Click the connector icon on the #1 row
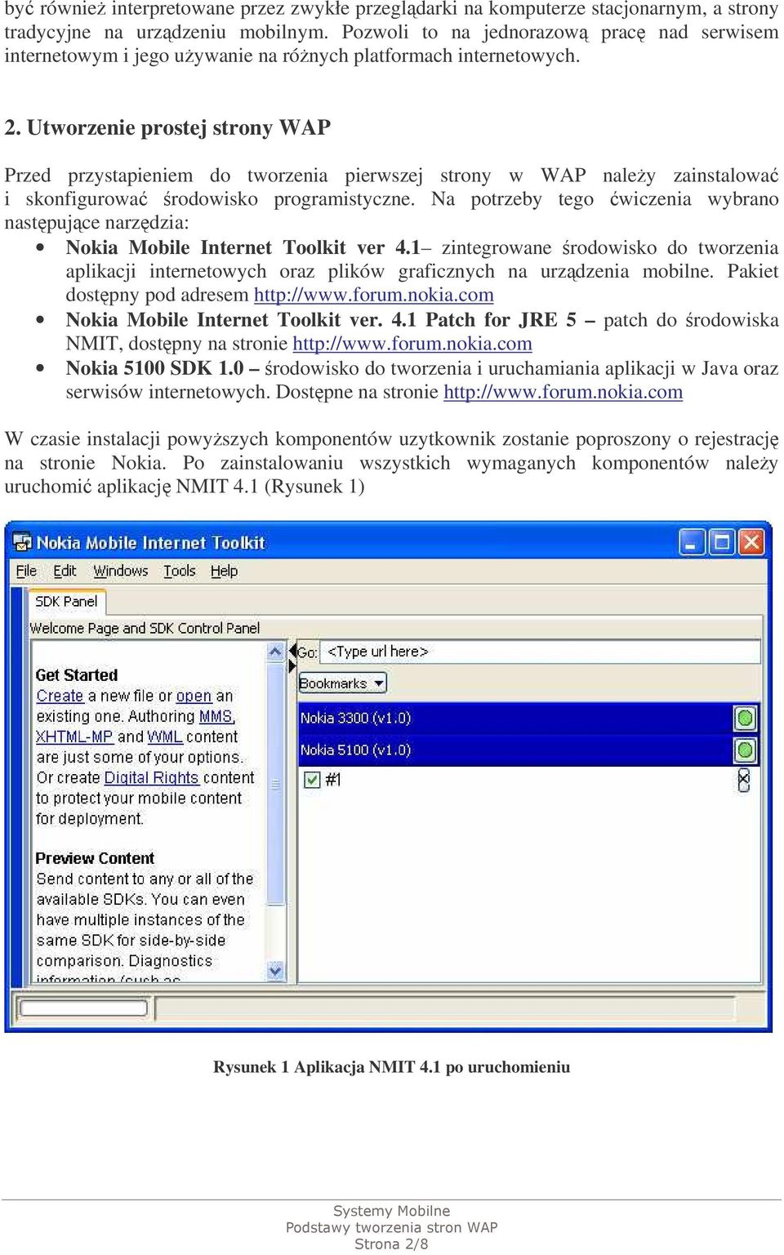 (x=744, y=780)
